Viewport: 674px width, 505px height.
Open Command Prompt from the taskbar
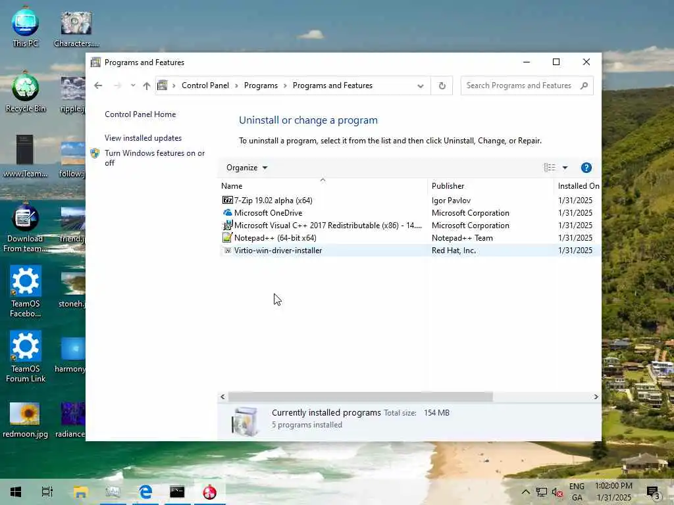(x=177, y=492)
